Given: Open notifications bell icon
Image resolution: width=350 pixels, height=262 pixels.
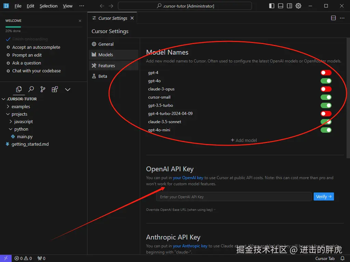Looking at the screenshot, I should [x=342, y=259].
